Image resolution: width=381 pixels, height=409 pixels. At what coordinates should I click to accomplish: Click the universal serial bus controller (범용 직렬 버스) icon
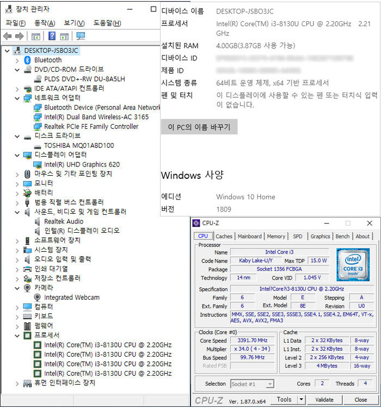click(27, 202)
